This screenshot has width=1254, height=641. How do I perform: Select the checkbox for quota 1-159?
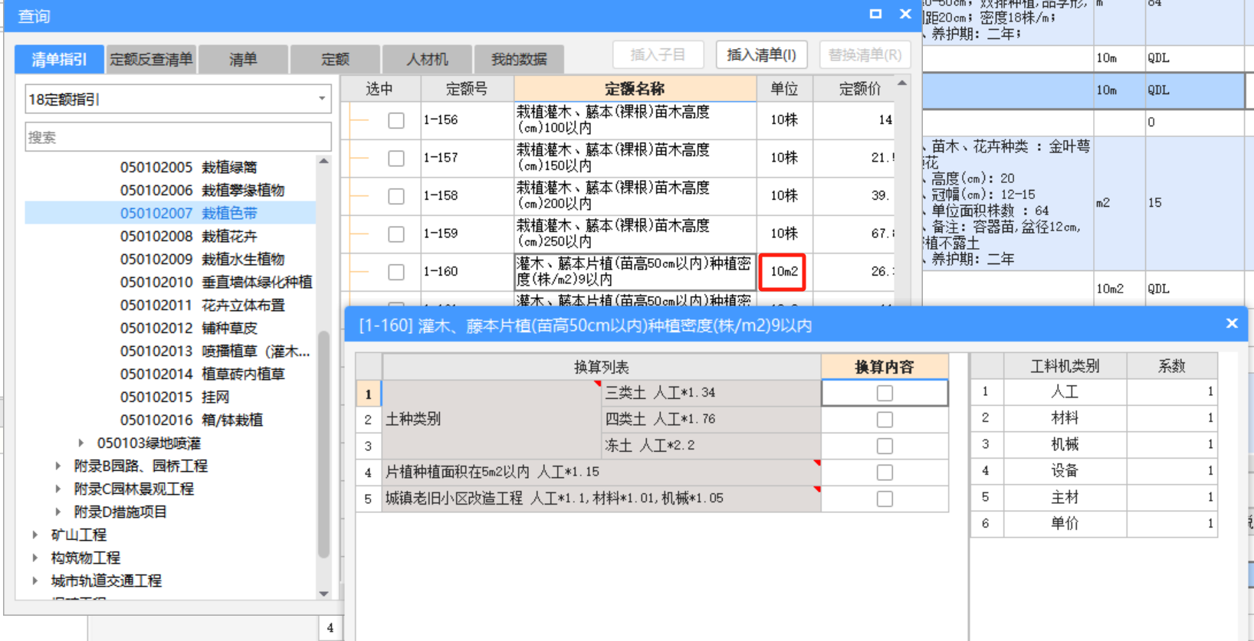point(396,234)
